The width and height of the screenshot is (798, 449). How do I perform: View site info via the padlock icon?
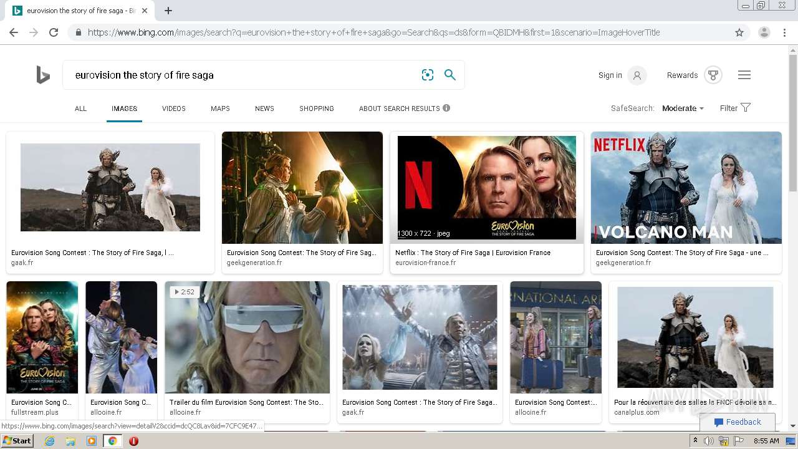[78, 32]
